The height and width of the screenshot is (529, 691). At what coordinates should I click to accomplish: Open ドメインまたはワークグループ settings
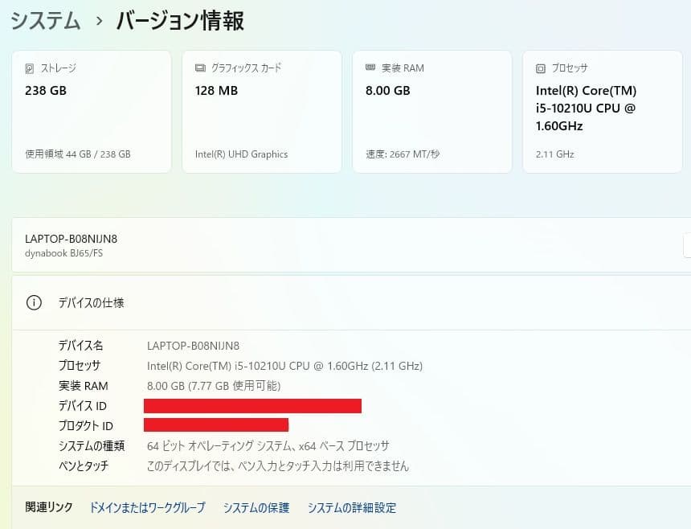coord(149,507)
